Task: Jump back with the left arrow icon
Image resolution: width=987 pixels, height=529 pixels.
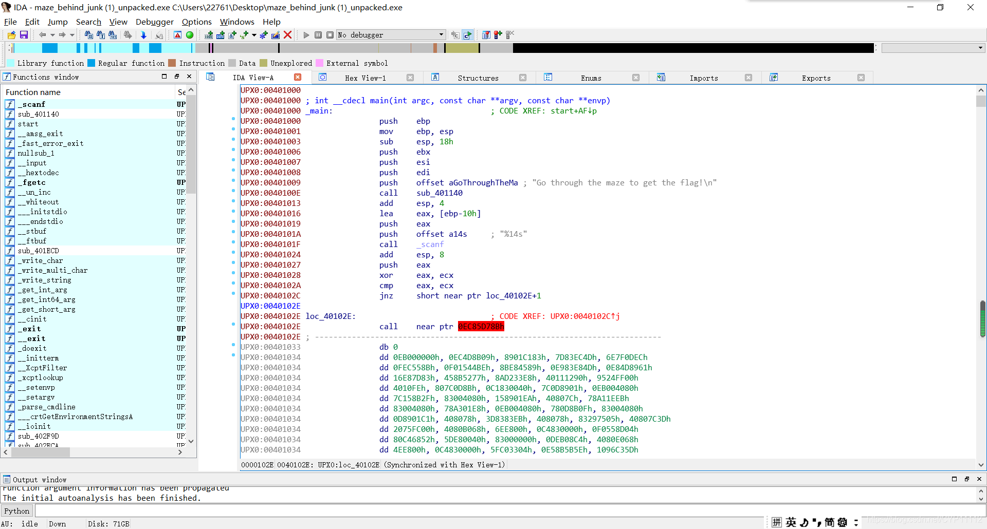Action: [x=42, y=35]
